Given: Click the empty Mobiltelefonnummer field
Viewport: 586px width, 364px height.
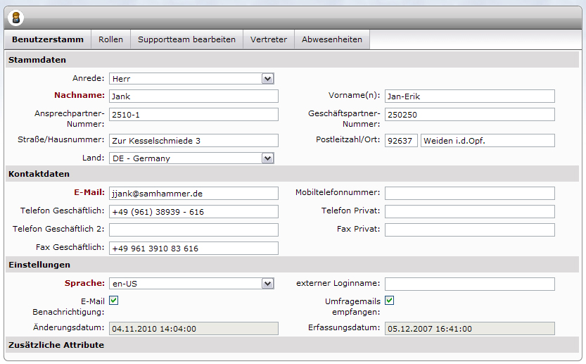Looking at the screenshot, I should [469, 193].
